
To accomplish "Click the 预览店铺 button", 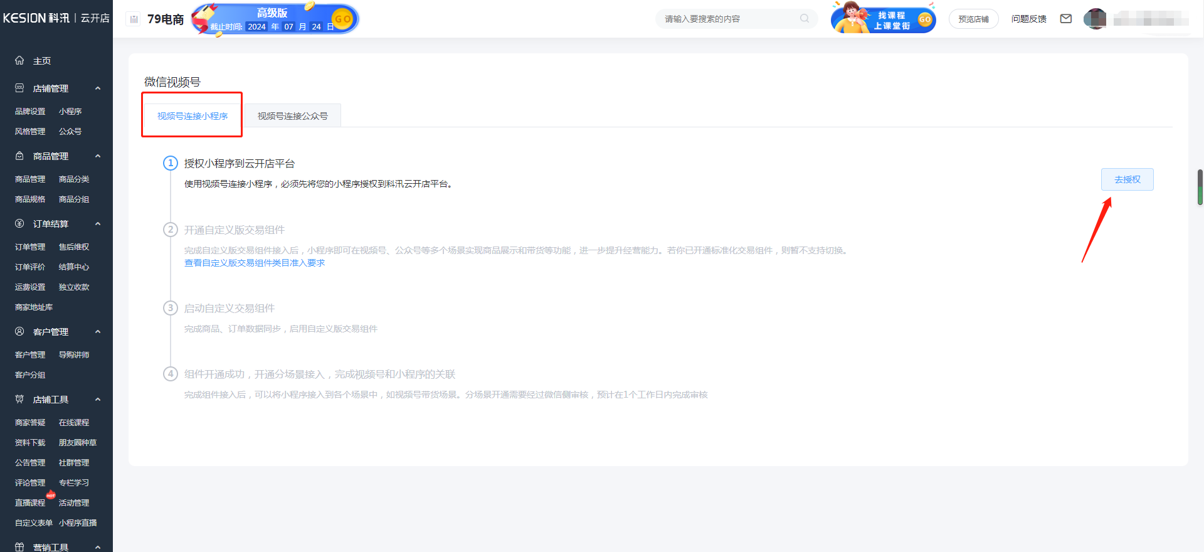I will [973, 19].
